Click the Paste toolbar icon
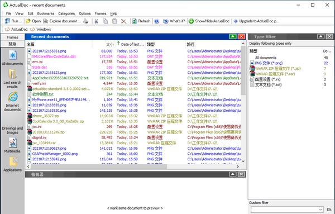 [114, 21]
